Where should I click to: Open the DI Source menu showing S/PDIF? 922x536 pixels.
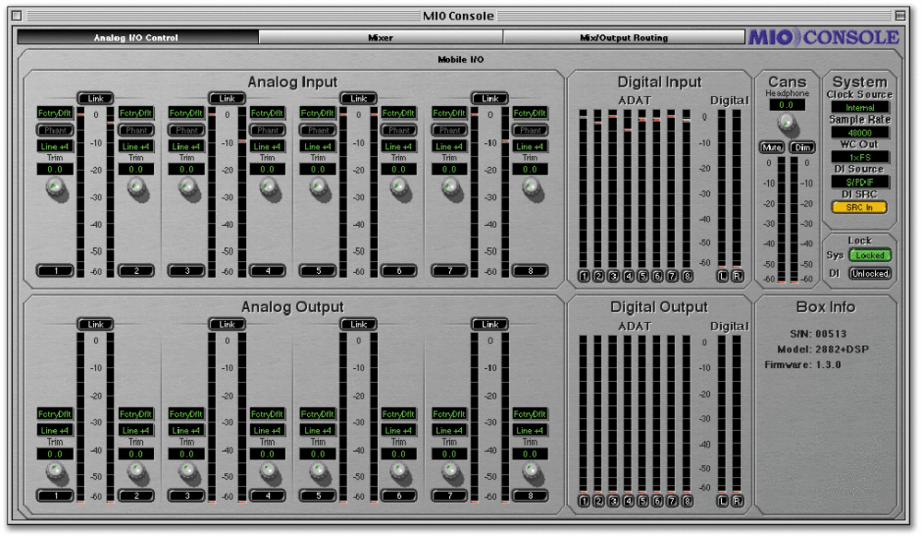click(x=859, y=182)
